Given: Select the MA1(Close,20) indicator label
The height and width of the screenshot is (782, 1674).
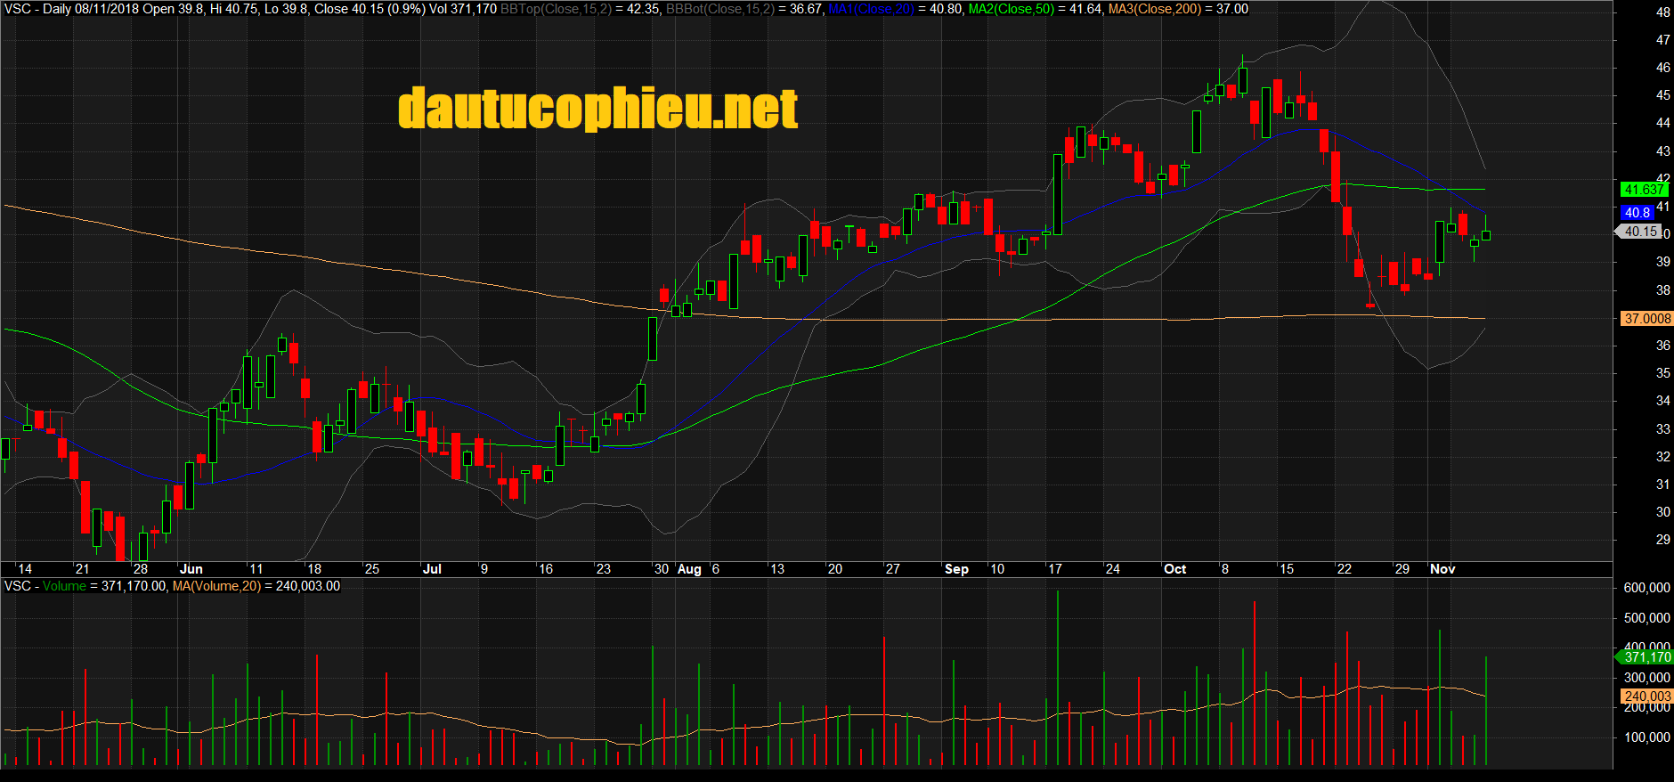Looking at the screenshot, I should (871, 9).
